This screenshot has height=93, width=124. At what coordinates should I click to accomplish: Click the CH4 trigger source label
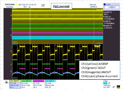click(105, 83)
